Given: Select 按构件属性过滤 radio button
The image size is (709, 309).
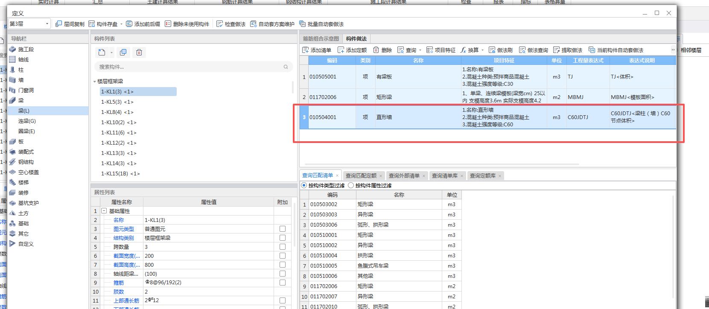Looking at the screenshot, I should [x=351, y=186].
